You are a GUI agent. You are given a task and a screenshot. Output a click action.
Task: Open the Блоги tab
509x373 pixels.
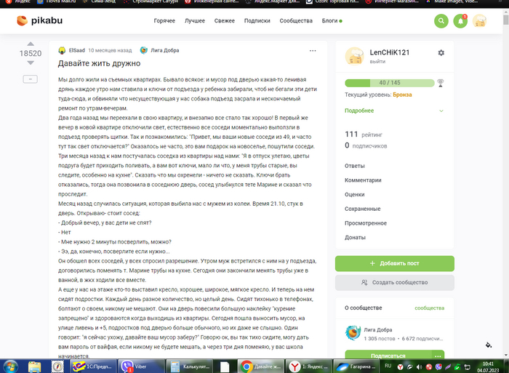tap(332, 21)
